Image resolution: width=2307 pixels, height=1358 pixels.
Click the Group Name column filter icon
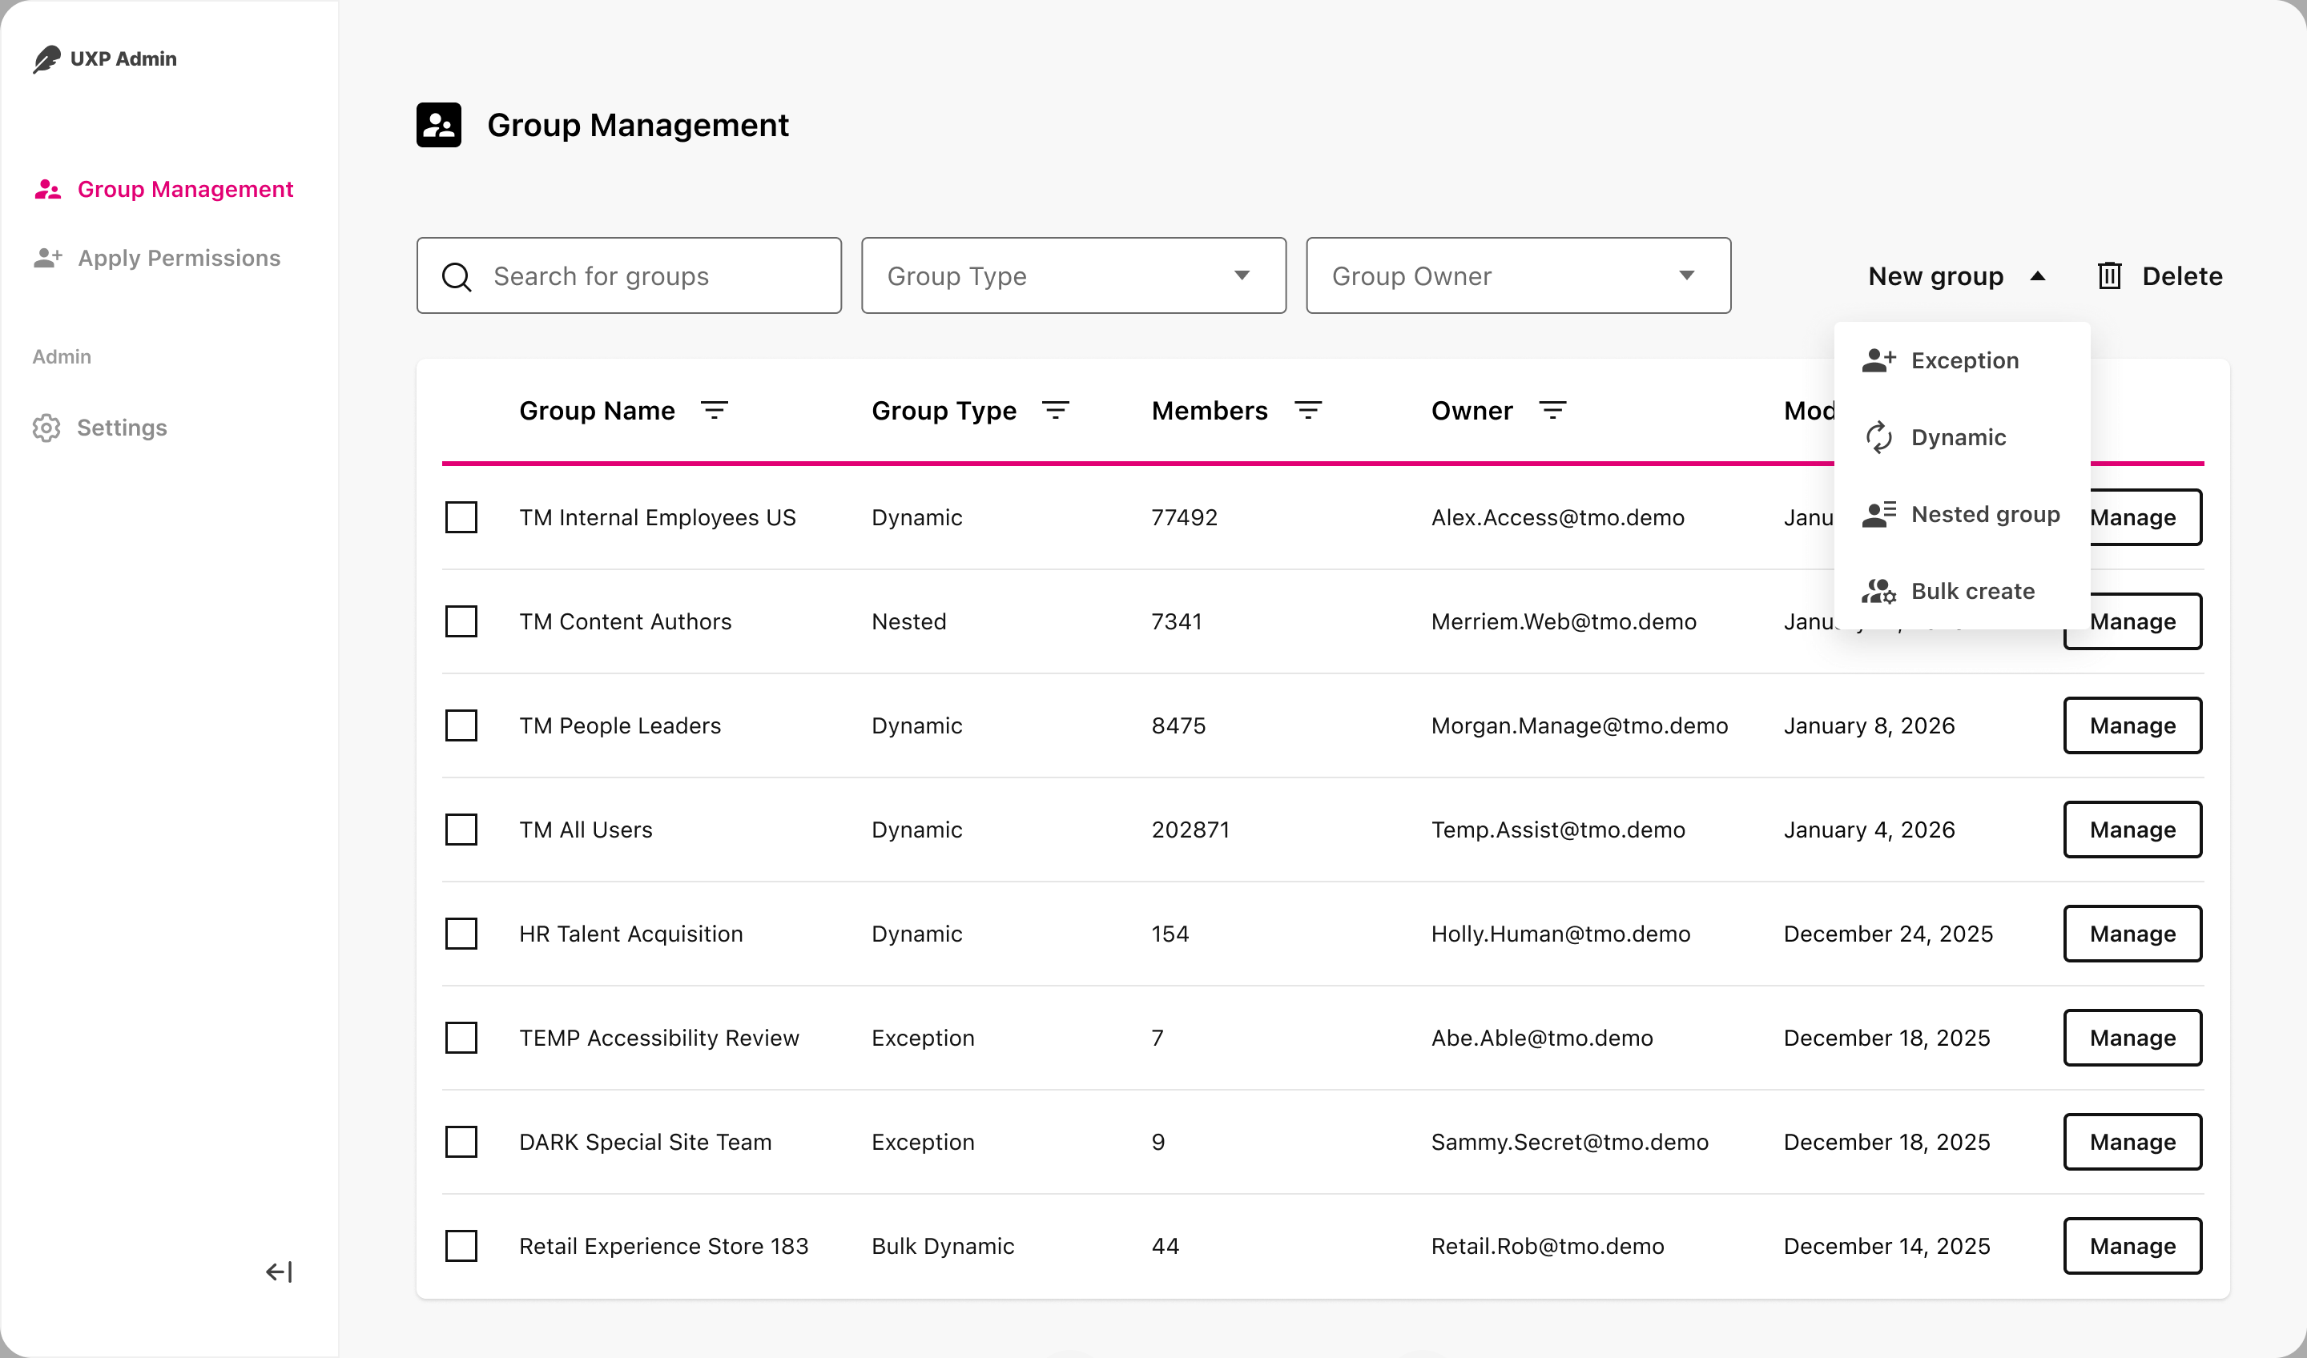(x=714, y=410)
